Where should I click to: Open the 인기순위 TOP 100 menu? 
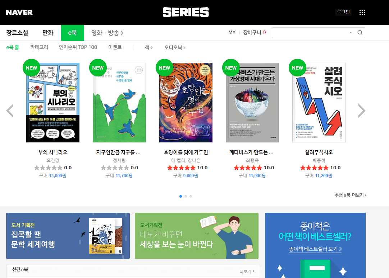(78, 47)
